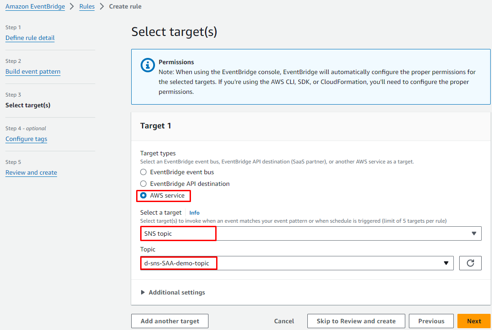This screenshot has height=330, width=492.
Task: Click the refresh topics icon button
Action: (x=470, y=263)
